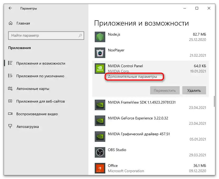The width and height of the screenshot is (219, 179).
Task: Open Дополнительные параметры link
Action: (132, 77)
